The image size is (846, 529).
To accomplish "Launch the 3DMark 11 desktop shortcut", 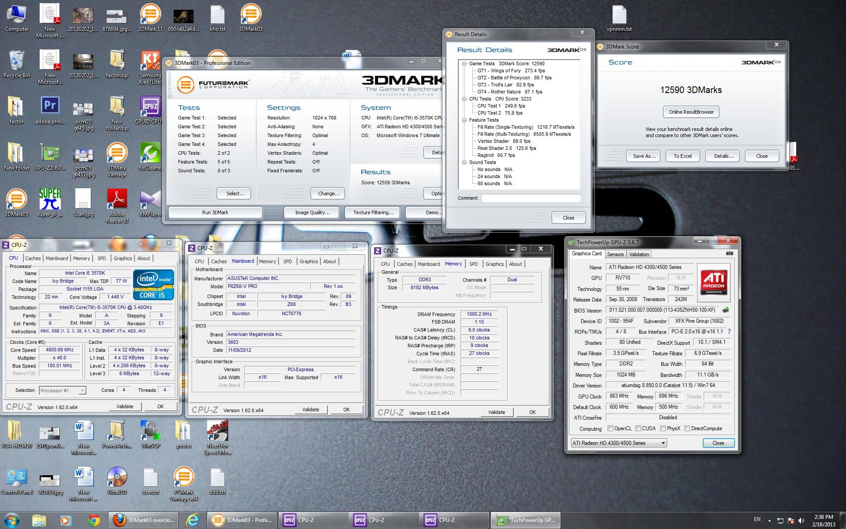I will [x=150, y=18].
